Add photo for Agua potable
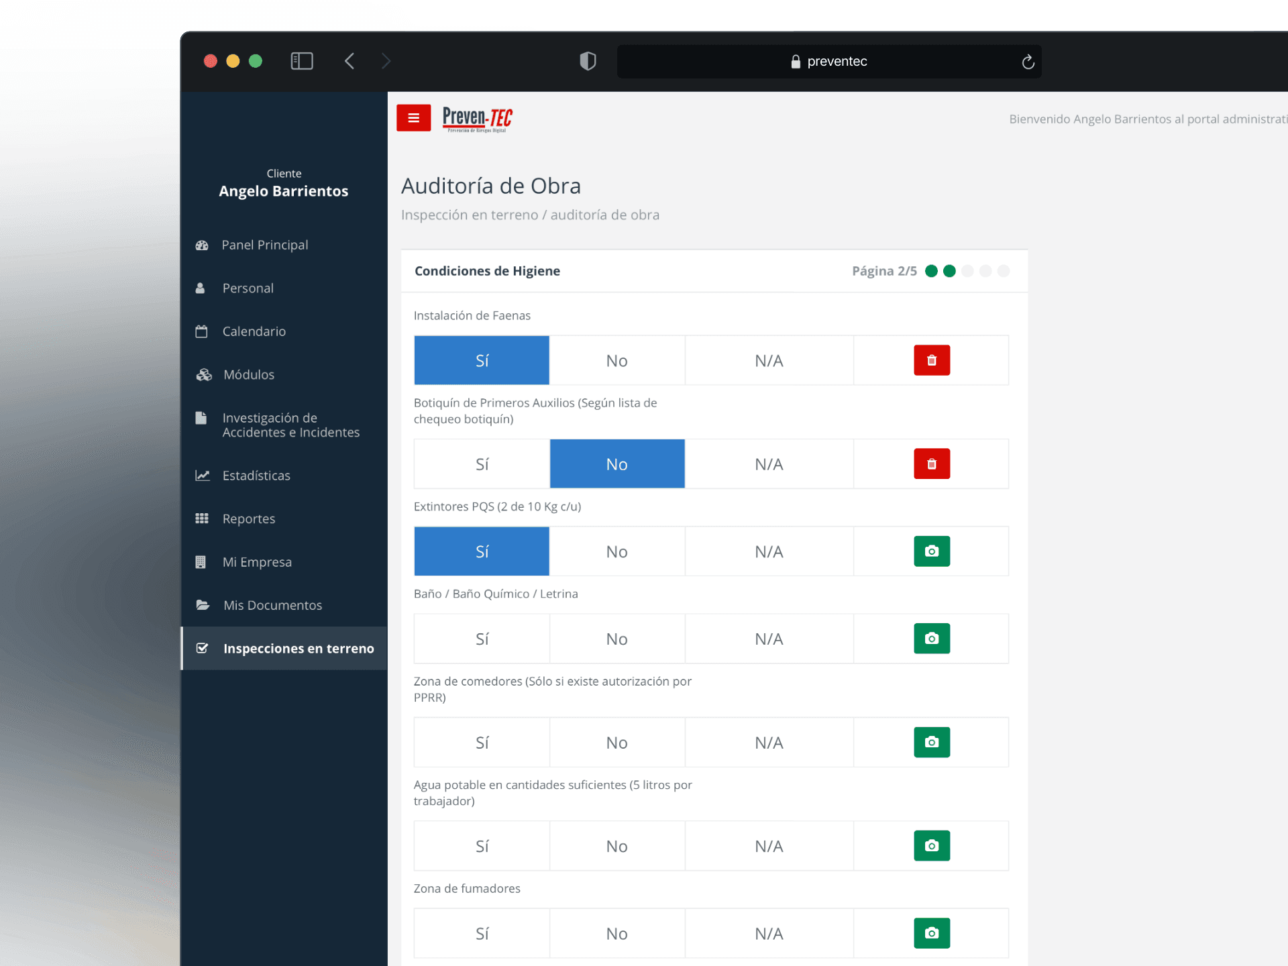 pos(932,846)
